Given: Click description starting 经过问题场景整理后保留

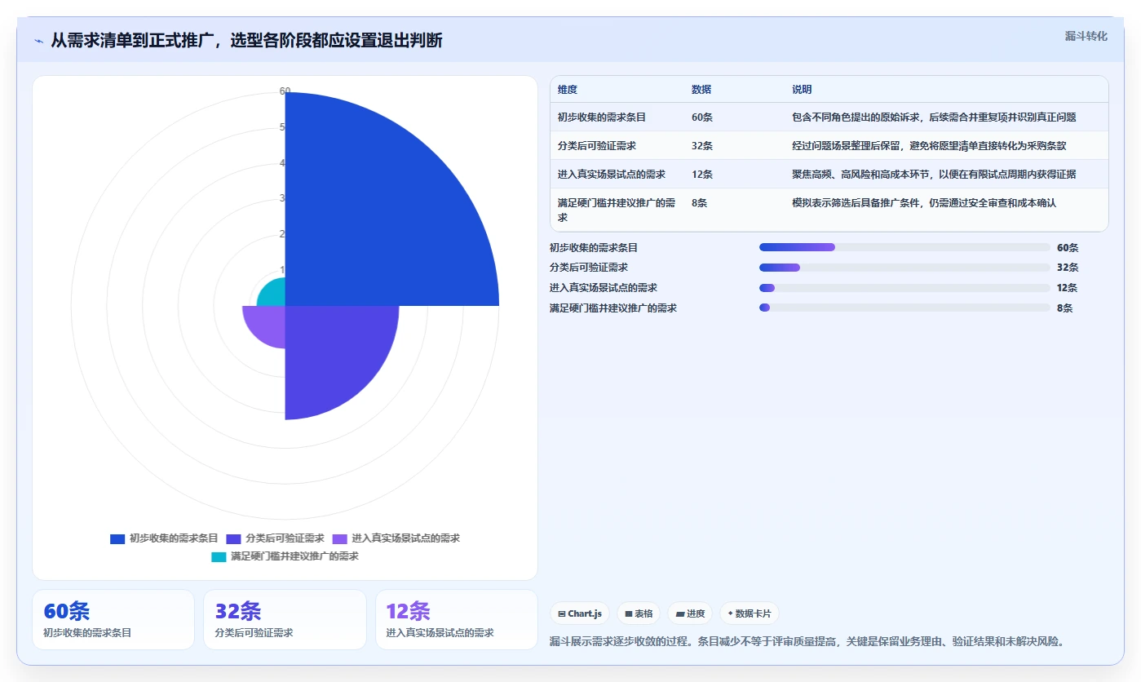Looking at the screenshot, I should (929, 146).
